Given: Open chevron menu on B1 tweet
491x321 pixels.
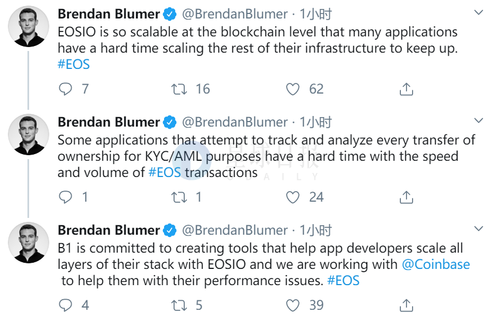Looking at the screenshot, I should pos(479,229).
